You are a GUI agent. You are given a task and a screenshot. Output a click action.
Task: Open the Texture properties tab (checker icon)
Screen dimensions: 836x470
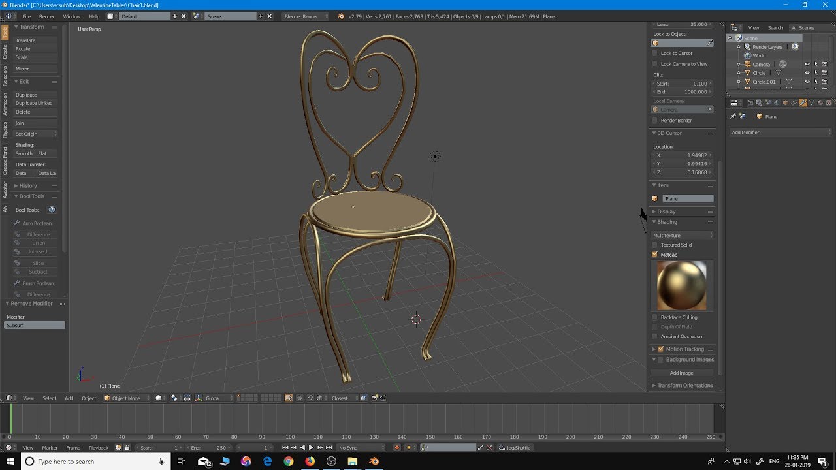[829, 102]
